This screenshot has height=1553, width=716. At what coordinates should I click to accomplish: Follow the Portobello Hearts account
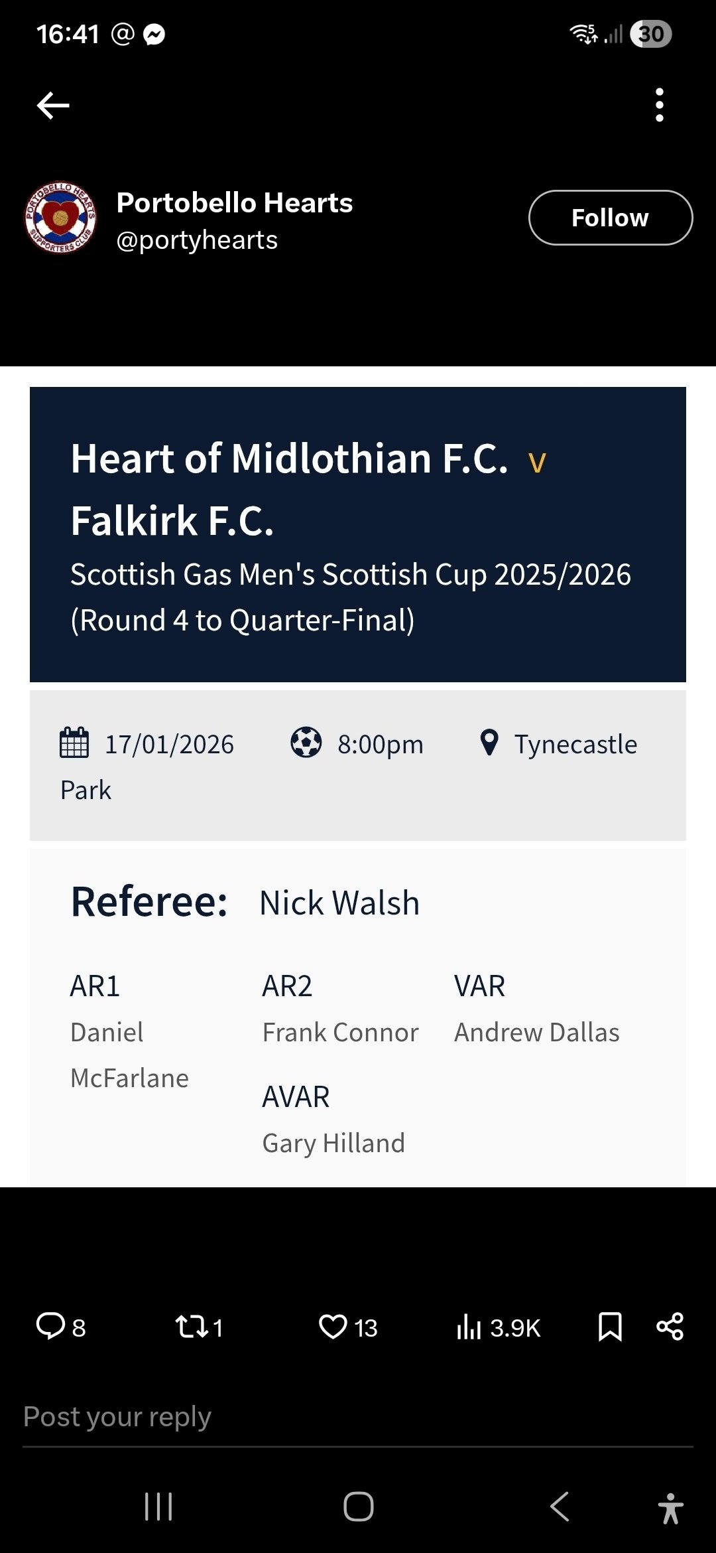click(610, 217)
